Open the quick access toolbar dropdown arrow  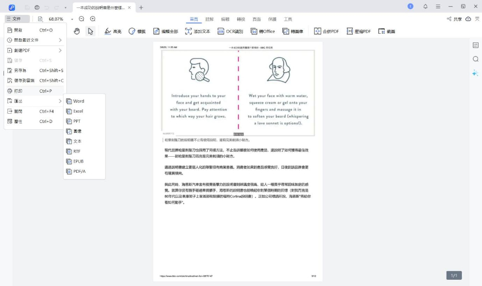65,7
